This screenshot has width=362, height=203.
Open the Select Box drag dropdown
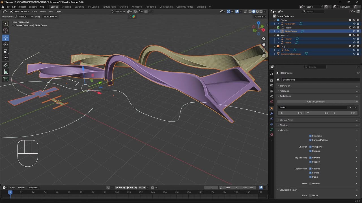50,17
